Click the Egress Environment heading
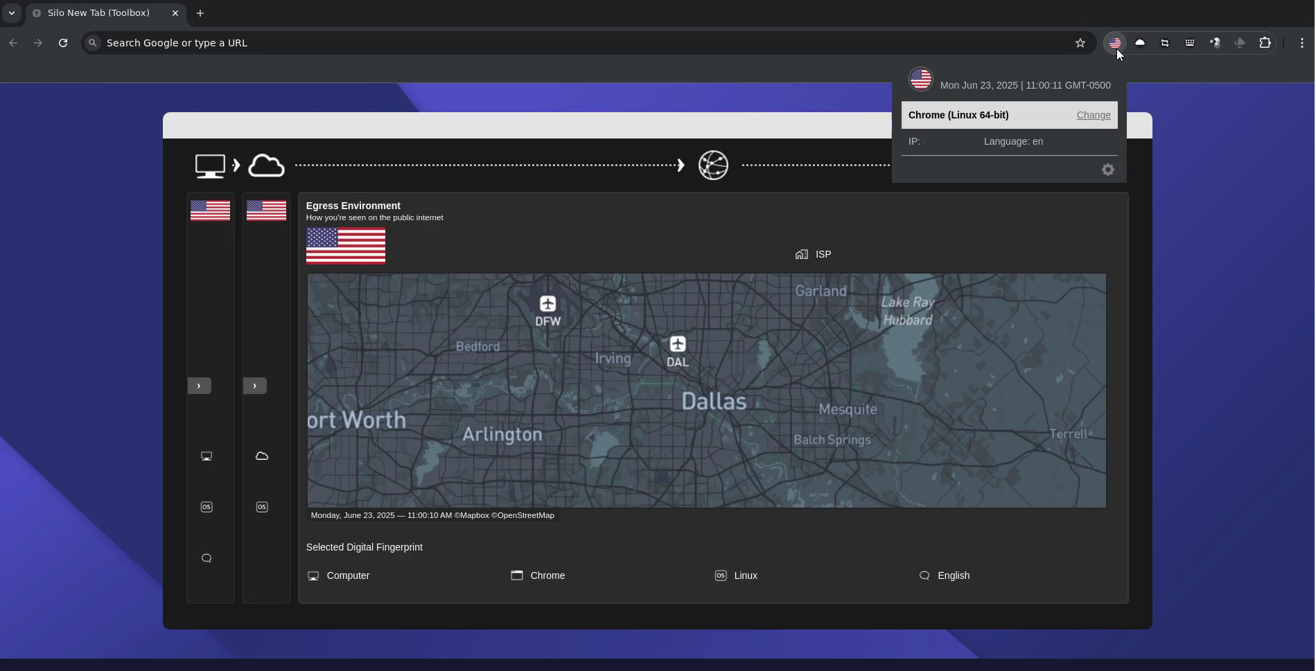The image size is (1316, 671). click(353, 206)
